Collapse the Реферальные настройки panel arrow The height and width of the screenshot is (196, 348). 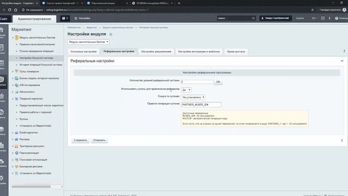342,61
